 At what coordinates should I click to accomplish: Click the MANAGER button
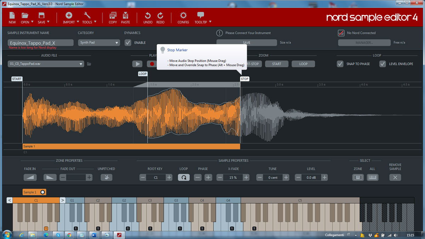point(364,42)
